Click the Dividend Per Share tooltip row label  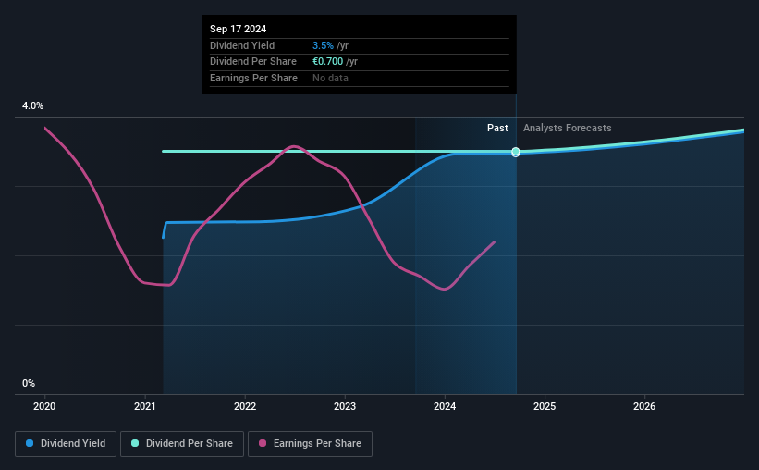(x=253, y=62)
